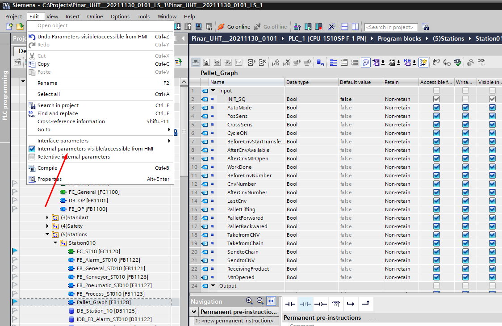Open the Options menu
502x326 pixels.
(120, 17)
